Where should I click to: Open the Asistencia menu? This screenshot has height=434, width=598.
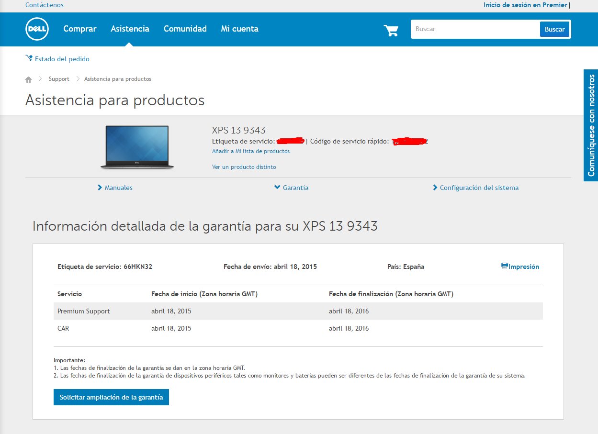click(130, 29)
